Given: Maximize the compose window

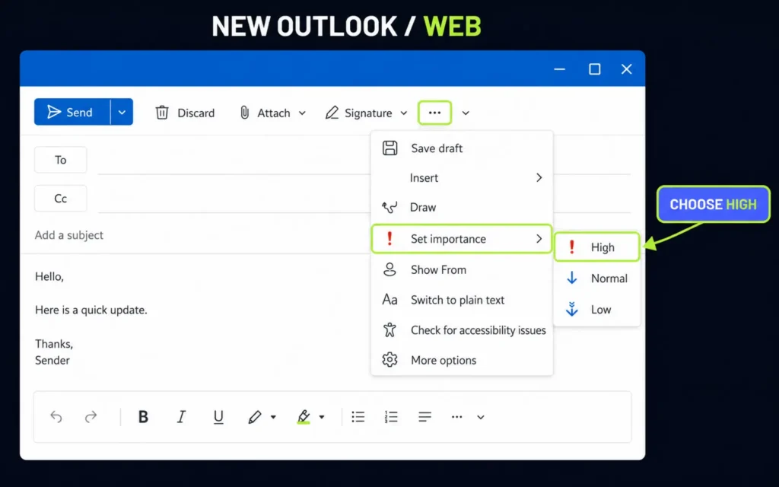Looking at the screenshot, I should pos(595,69).
